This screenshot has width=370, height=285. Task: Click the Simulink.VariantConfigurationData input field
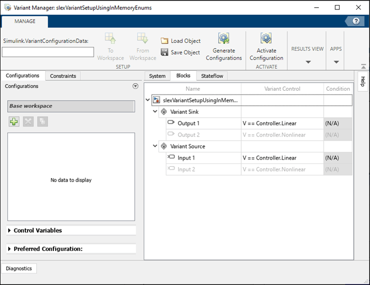tap(48, 52)
